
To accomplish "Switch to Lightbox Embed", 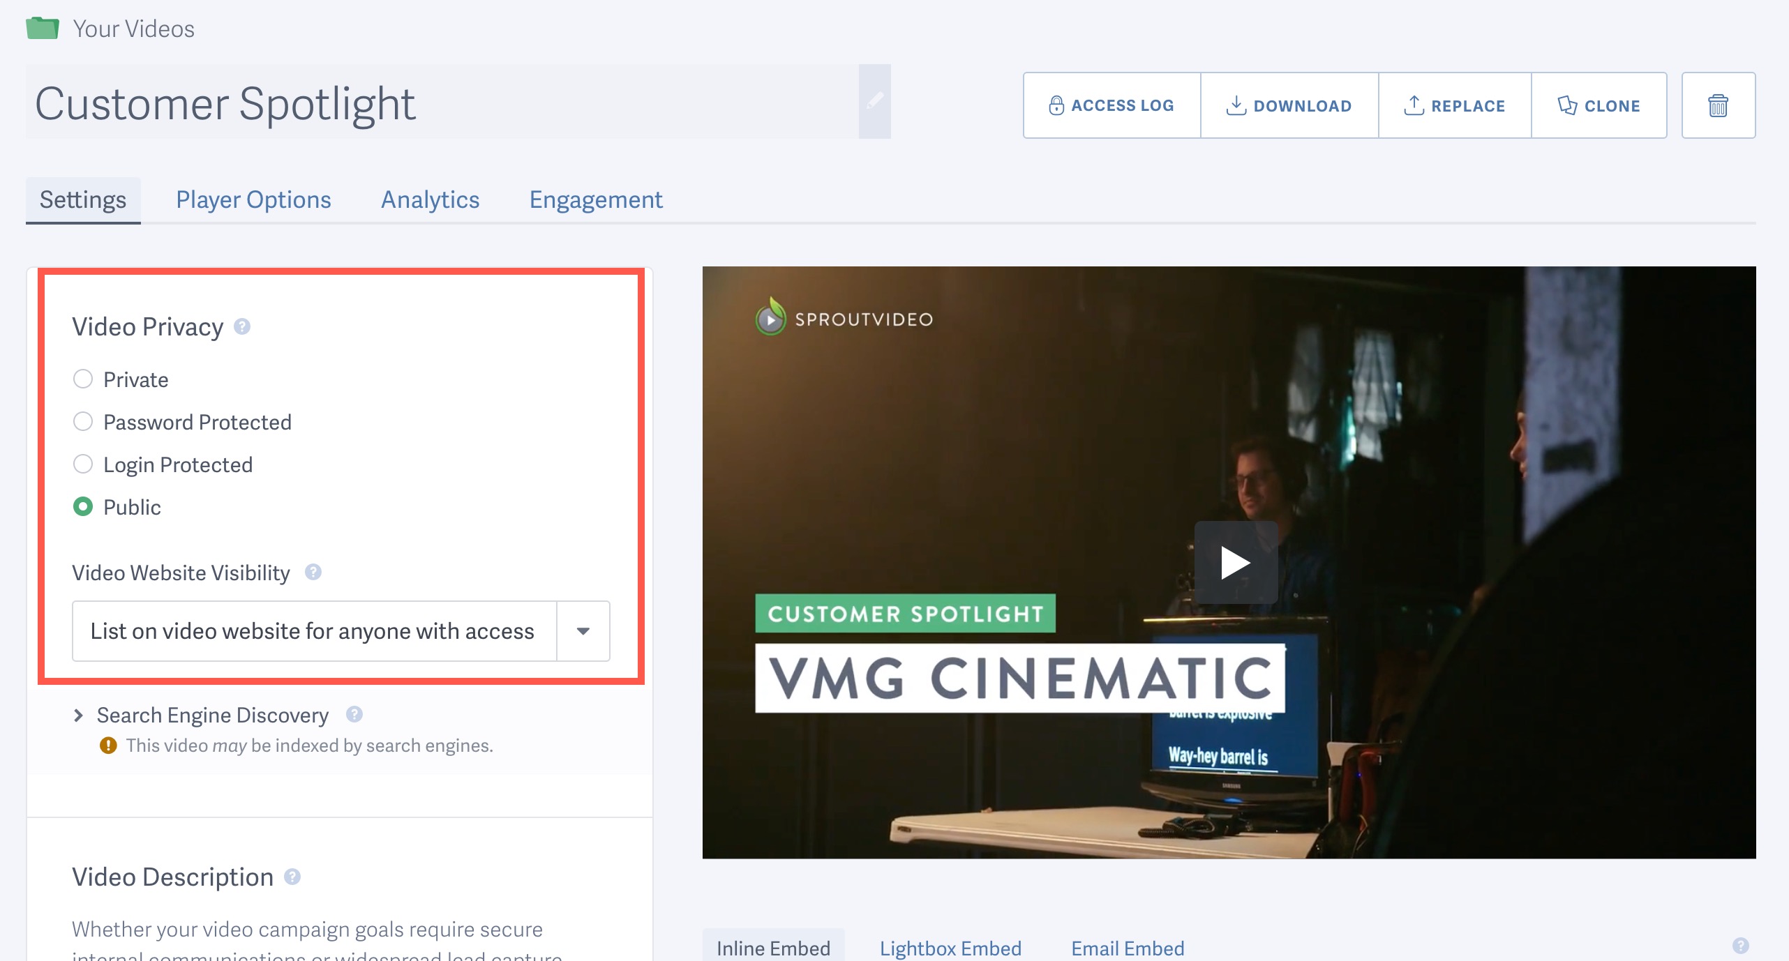I will pos(949,948).
